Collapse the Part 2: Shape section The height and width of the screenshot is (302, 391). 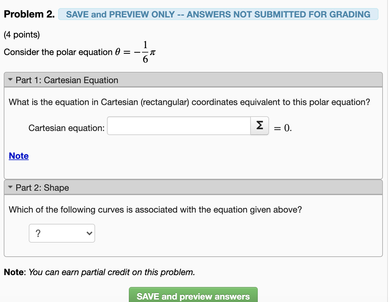(x=42, y=188)
